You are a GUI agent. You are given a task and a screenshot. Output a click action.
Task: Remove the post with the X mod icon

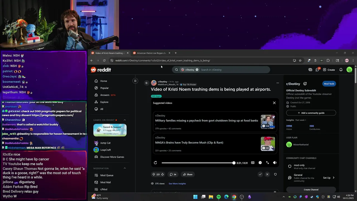coord(267,174)
